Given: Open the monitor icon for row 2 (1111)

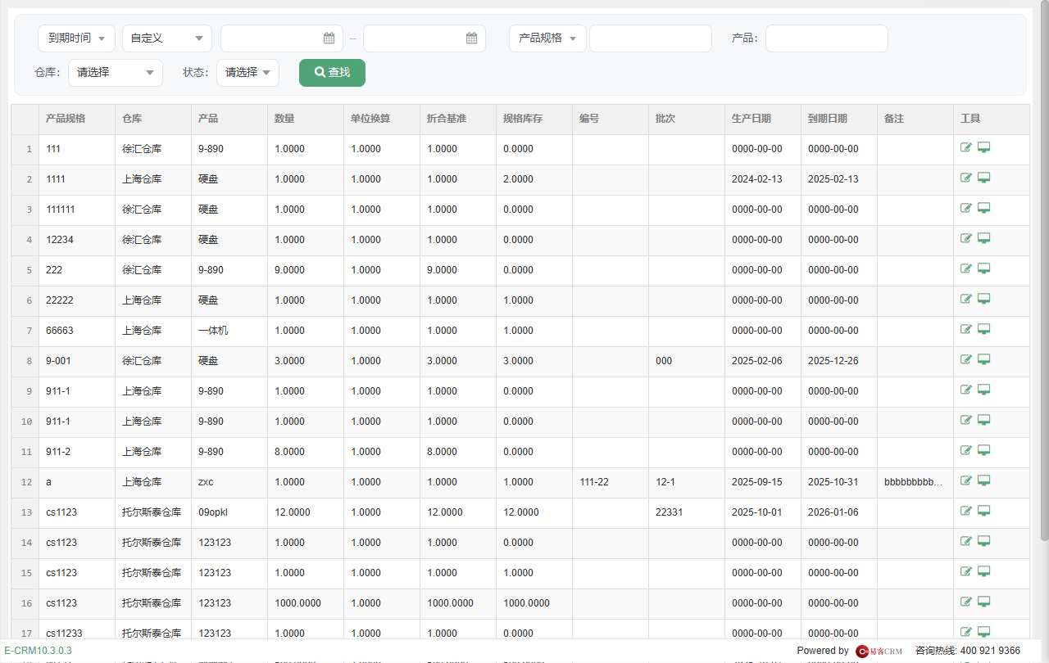Looking at the screenshot, I should point(984,178).
